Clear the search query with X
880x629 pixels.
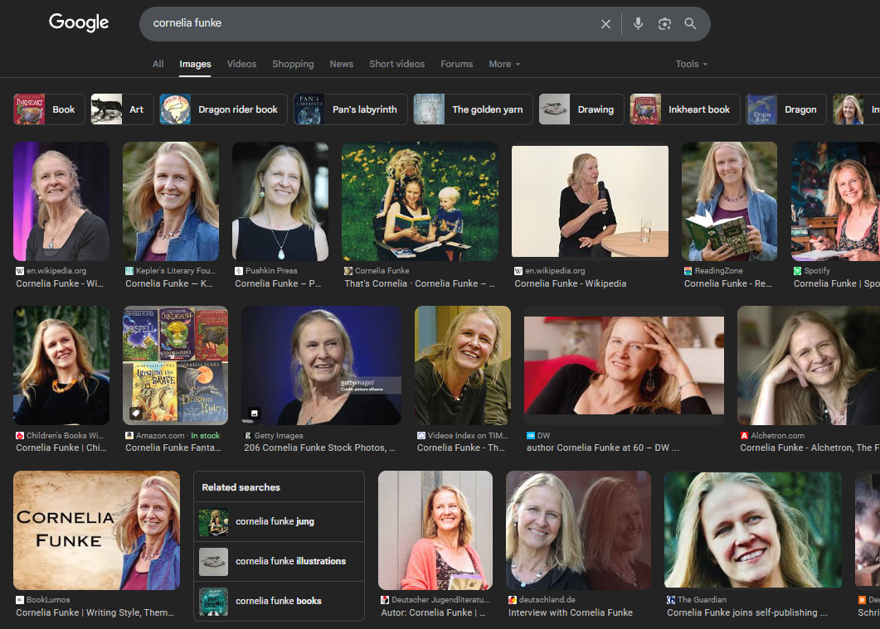pos(605,23)
